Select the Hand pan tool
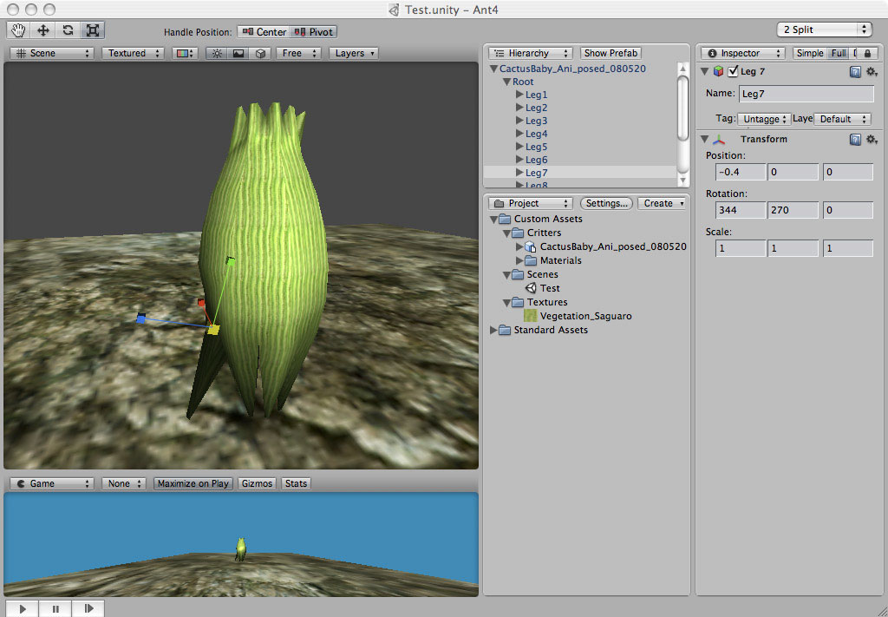Screen dimensions: 888x617 coord(17,30)
